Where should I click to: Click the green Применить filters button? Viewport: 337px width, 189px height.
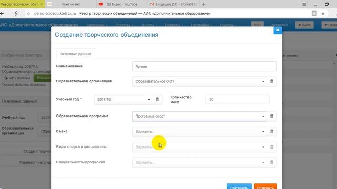pos(43,78)
